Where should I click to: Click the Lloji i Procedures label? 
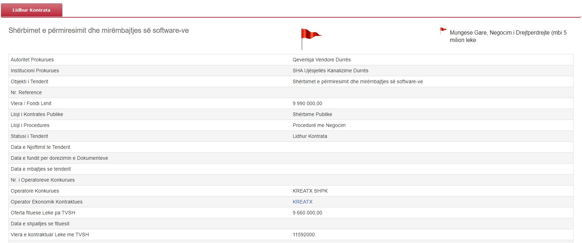tap(30, 125)
